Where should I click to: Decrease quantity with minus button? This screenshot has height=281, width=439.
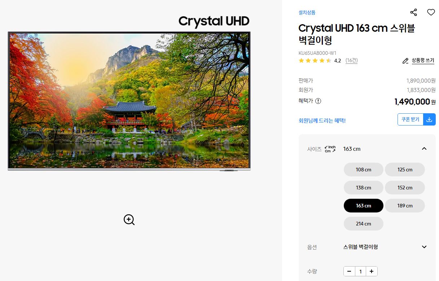pos(349,271)
